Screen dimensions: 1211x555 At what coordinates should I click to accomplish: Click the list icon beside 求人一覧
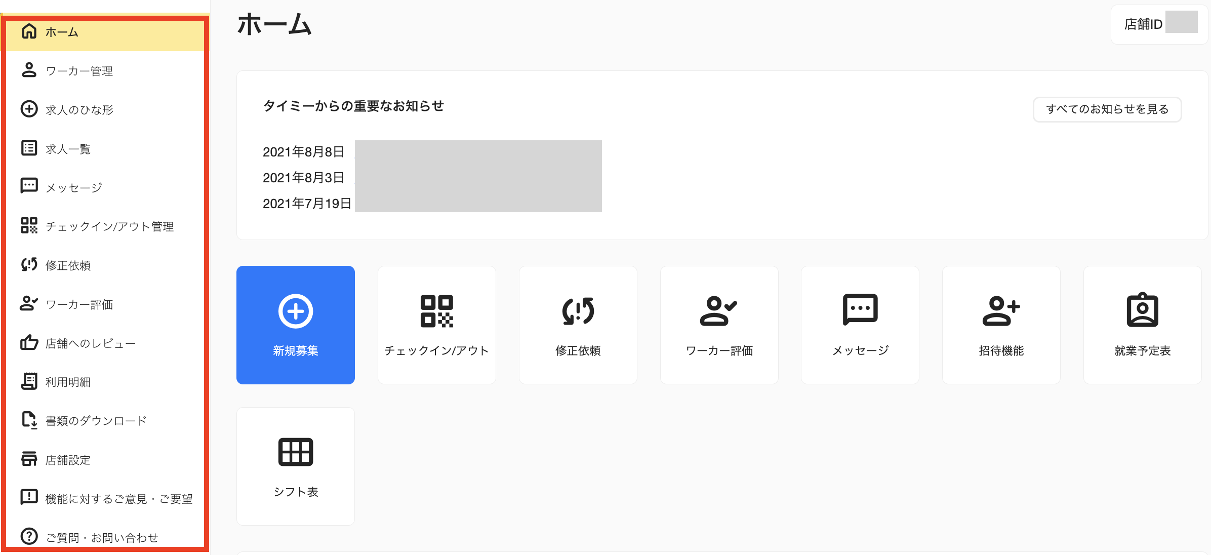(x=29, y=148)
